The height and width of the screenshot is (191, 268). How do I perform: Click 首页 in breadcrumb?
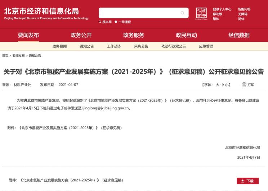click(5, 56)
